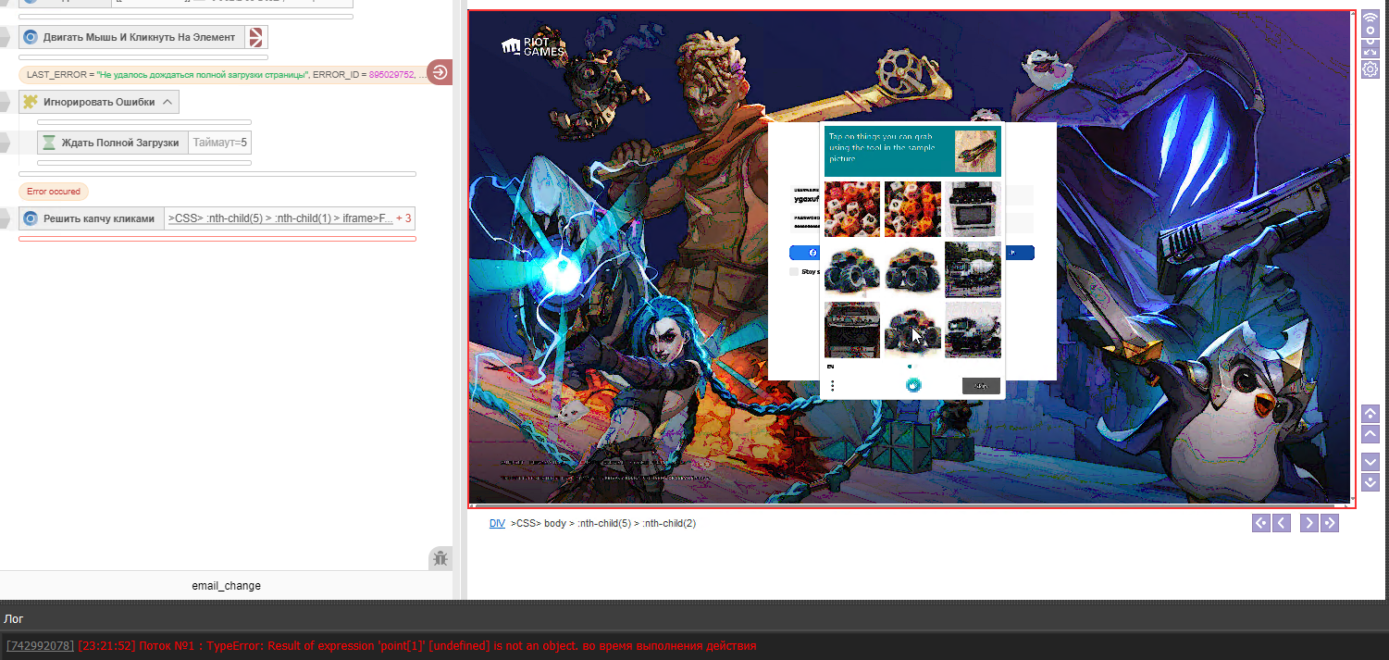1389x660 pixels.
Task: Click red arrows icon beside Двигать Мышь action
Action: [x=256, y=37]
